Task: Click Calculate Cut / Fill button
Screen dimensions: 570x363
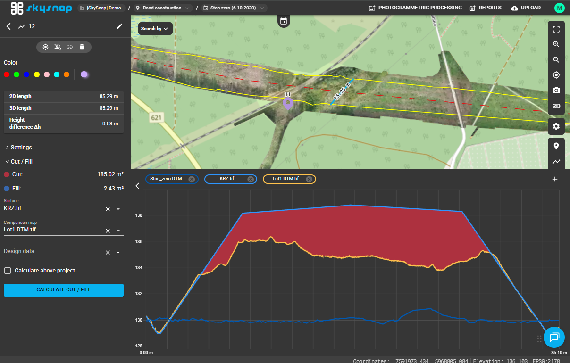Action: (x=64, y=290)
